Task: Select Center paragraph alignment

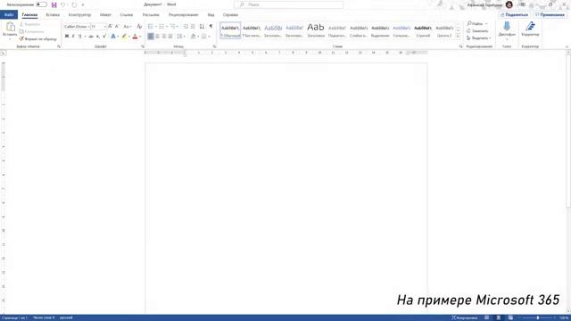Action: tap(157, 37)
